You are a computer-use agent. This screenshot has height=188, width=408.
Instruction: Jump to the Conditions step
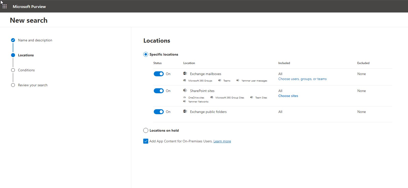pyautogui.click(x=26, y=70)
